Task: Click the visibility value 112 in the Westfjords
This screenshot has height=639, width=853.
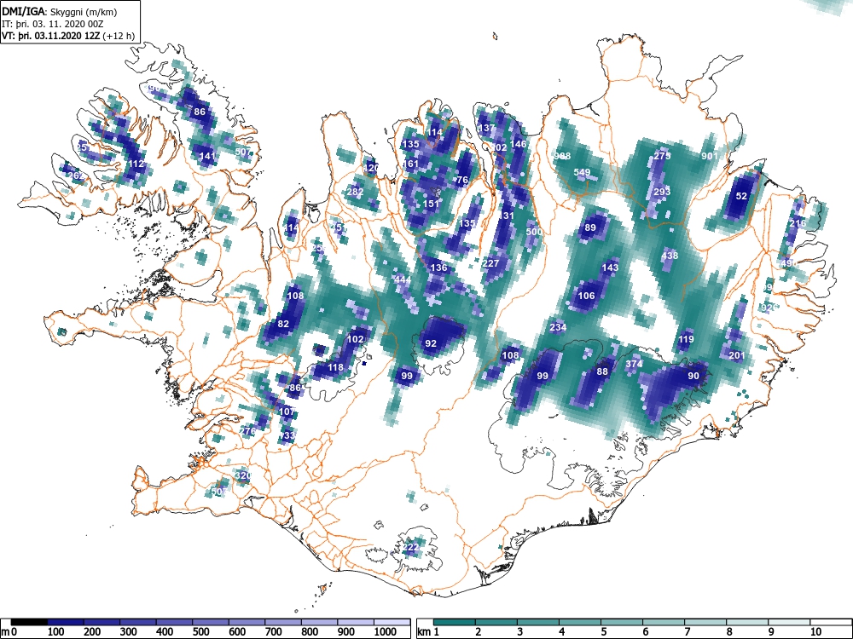Action: (136, 164)
